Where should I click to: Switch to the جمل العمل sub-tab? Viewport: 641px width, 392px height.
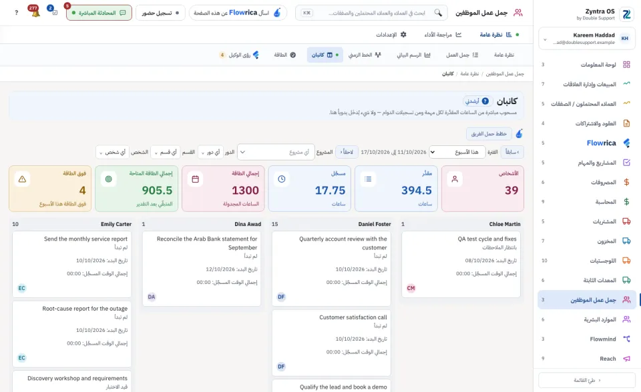tap(462, 55)
